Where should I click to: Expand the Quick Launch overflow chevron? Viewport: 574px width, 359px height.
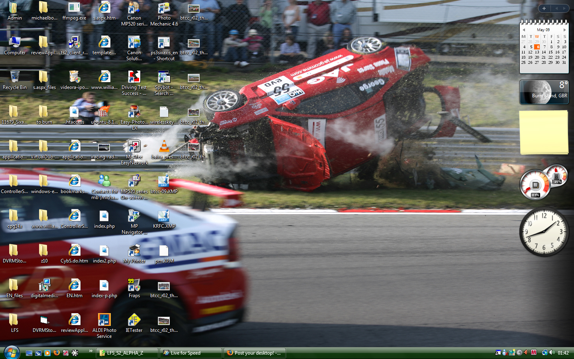91,351
